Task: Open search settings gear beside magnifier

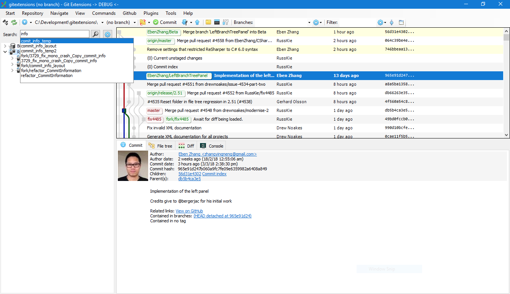Action: point(107,34)
